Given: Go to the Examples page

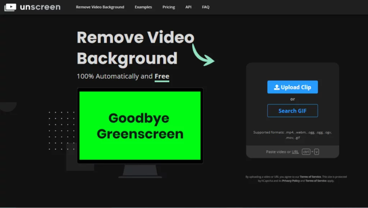Looking at the screenshot, I should 143,7.
